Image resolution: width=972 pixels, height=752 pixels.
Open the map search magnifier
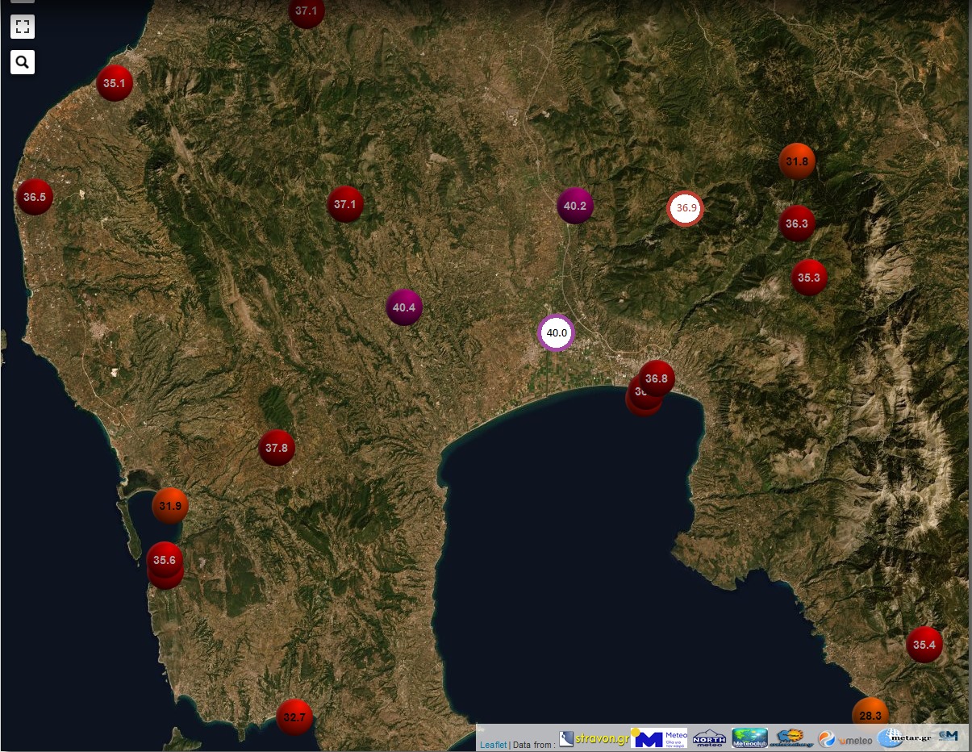(x=23, y=62)
